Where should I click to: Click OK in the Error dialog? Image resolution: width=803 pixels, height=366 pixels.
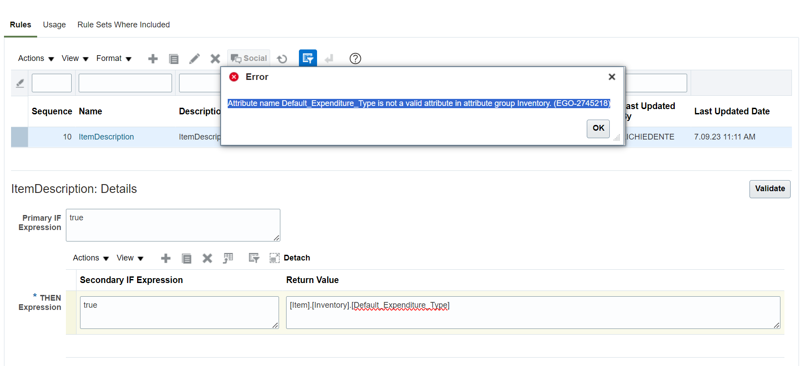(598, 128)
